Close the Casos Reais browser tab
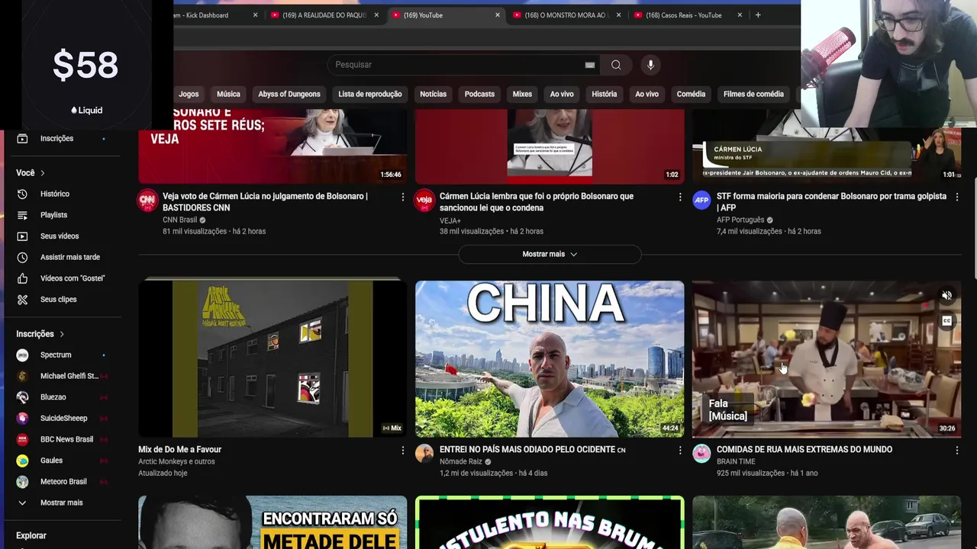 tap(740, 15)
